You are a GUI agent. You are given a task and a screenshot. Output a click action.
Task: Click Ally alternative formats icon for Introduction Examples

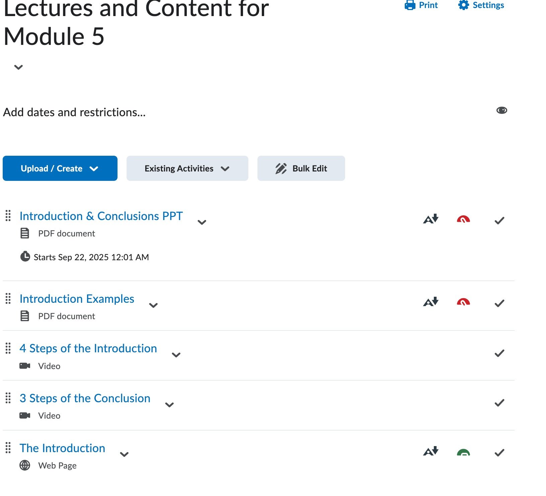pos(431,302)
